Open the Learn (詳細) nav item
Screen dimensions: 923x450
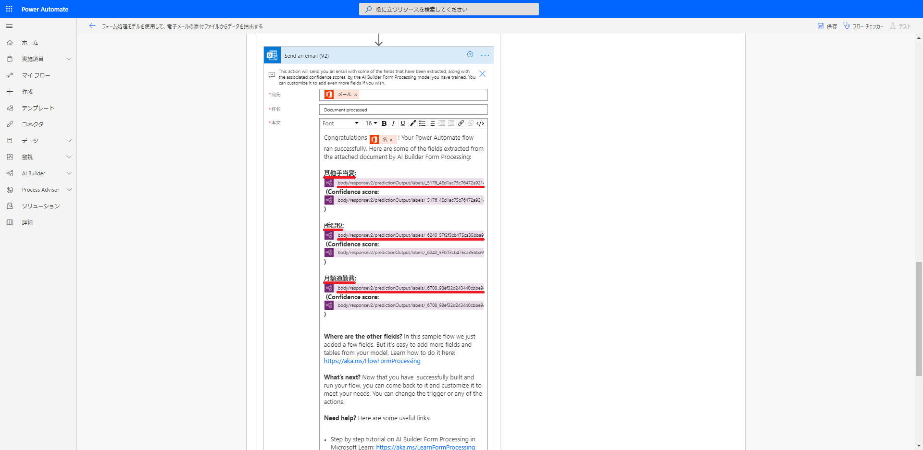click(38, 222)
